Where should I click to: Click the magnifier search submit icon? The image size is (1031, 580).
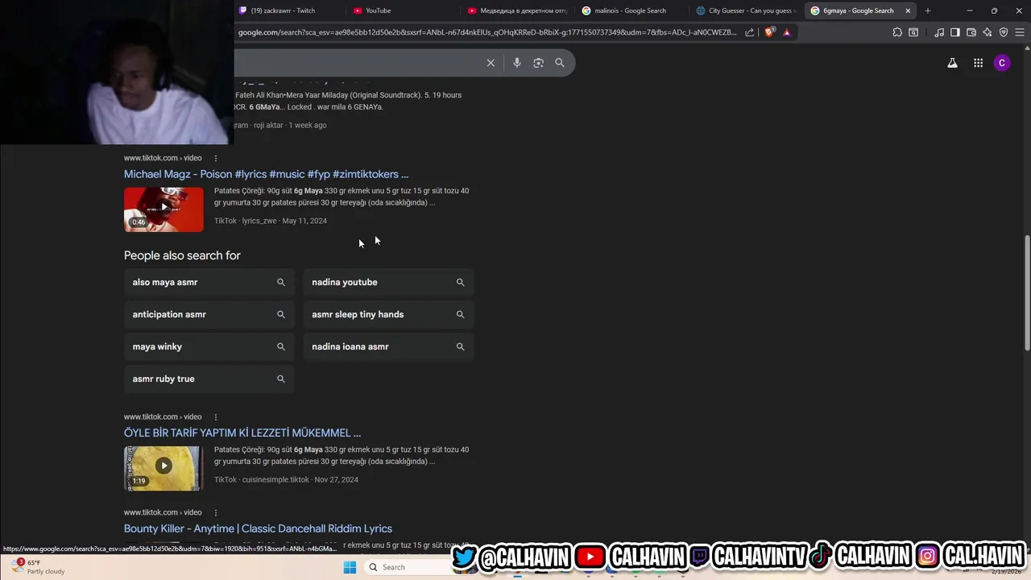[560, 63]
